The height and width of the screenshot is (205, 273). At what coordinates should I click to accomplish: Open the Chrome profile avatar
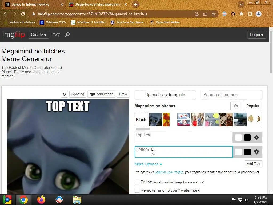pos(259,14)
